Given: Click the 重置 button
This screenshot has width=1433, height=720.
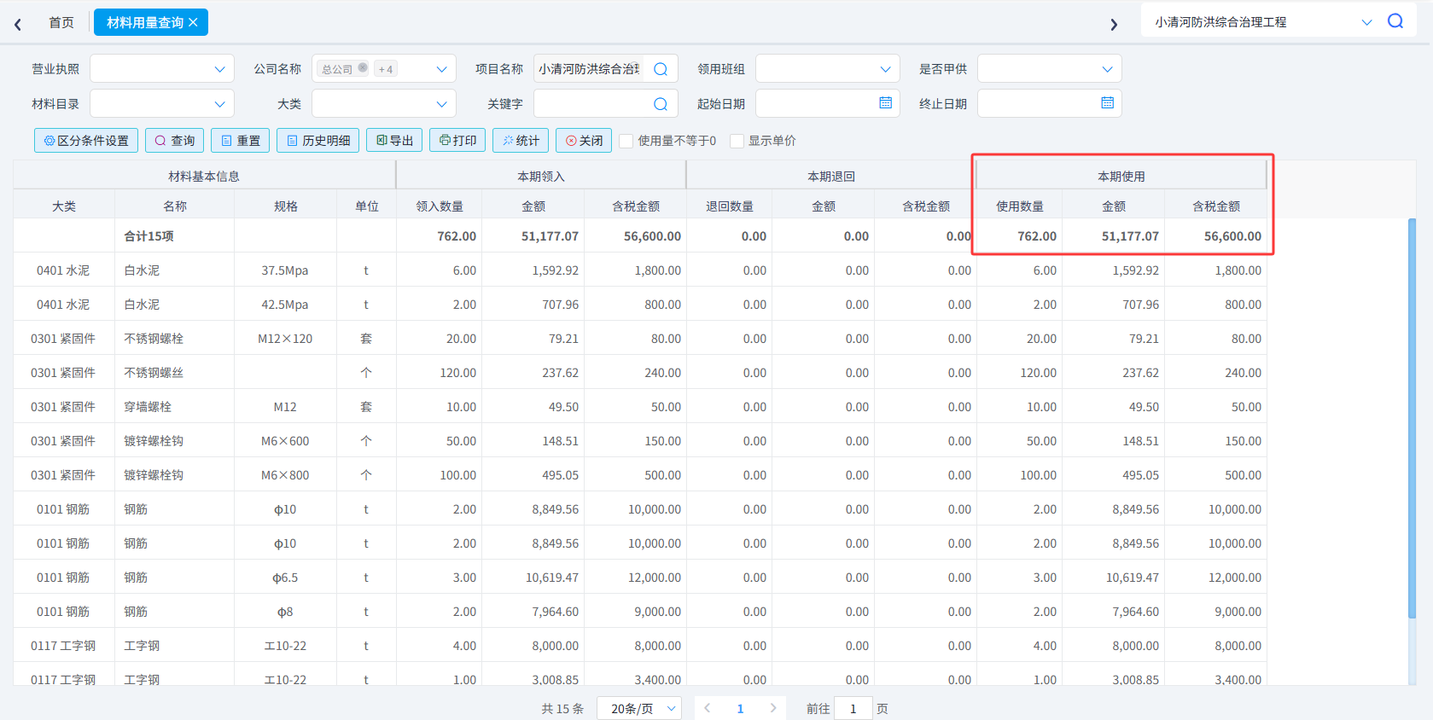Looking at the screenshot, I should [x=241, y=141].
